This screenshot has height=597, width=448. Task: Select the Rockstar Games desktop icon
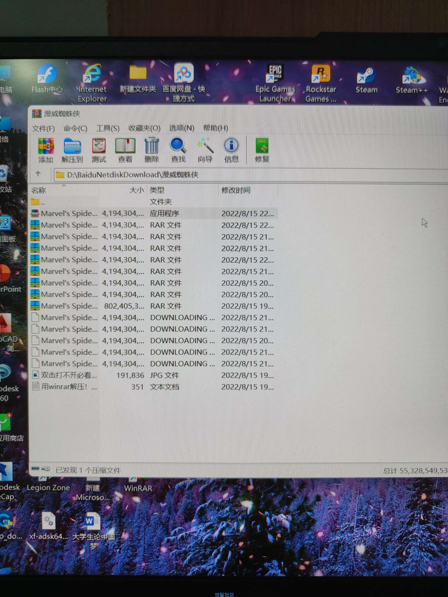321,83
